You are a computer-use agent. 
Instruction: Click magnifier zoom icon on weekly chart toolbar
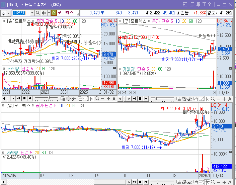[213, 99]
